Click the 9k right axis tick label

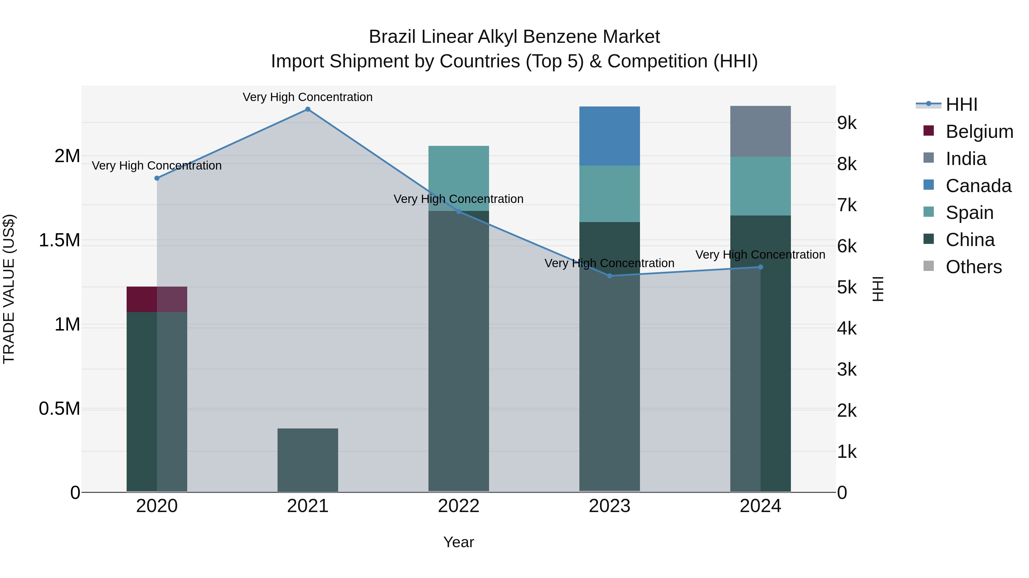point(847,123)
